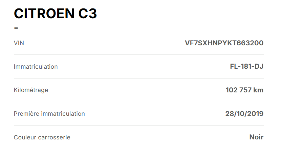The width and height of the screenshot is (303, 158).
Task: Click the Kilométrage label
Action: 31,90
